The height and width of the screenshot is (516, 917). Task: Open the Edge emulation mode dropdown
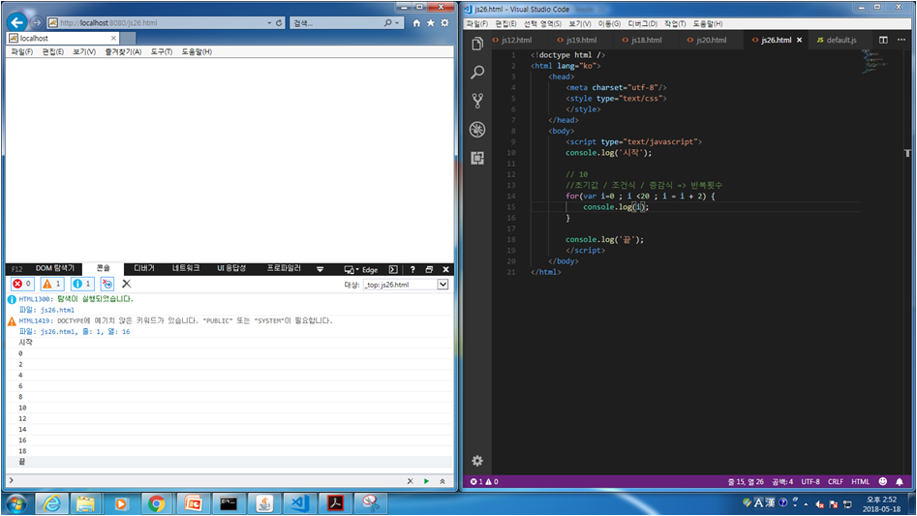[360, 269]
